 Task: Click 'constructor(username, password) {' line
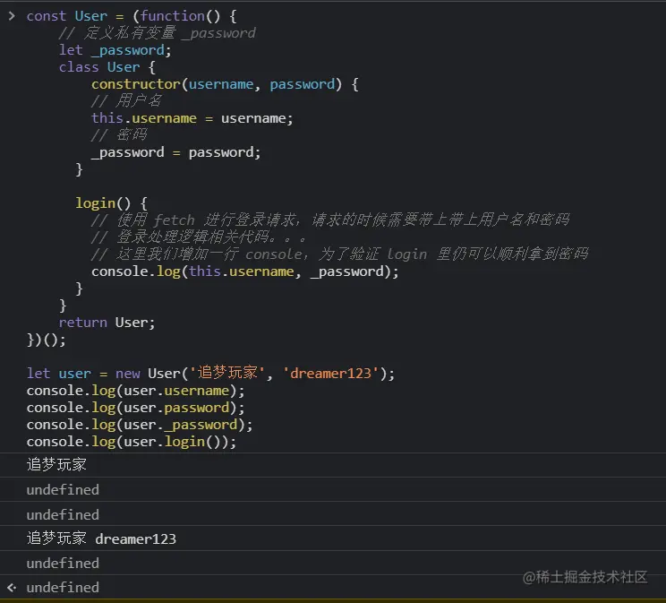[225, 84]
